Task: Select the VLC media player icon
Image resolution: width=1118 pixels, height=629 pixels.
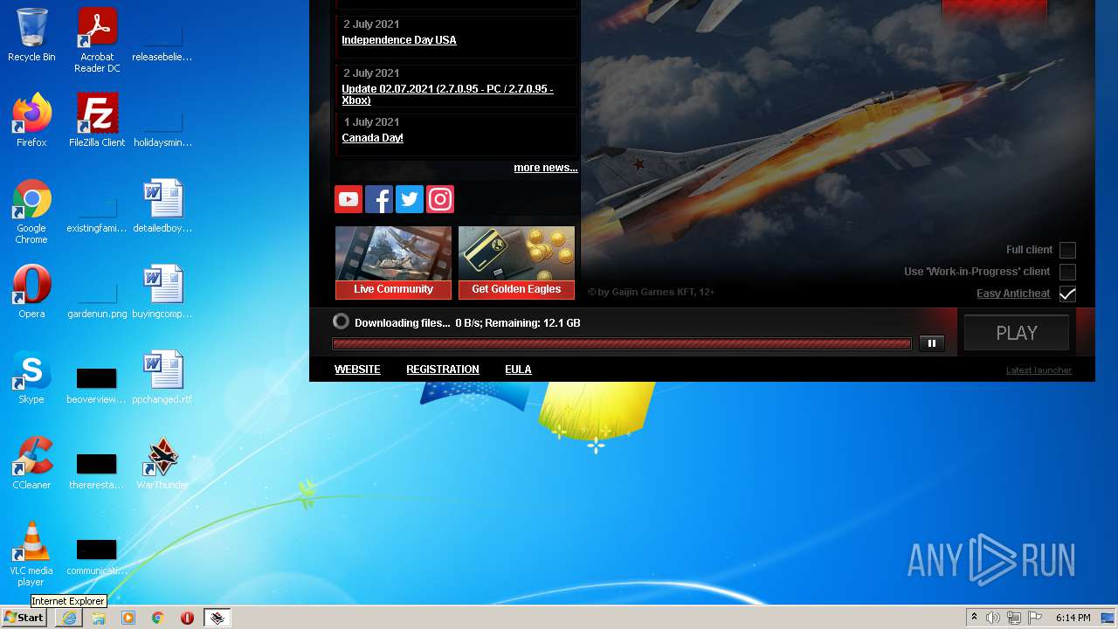Action: tap(31, 554)
